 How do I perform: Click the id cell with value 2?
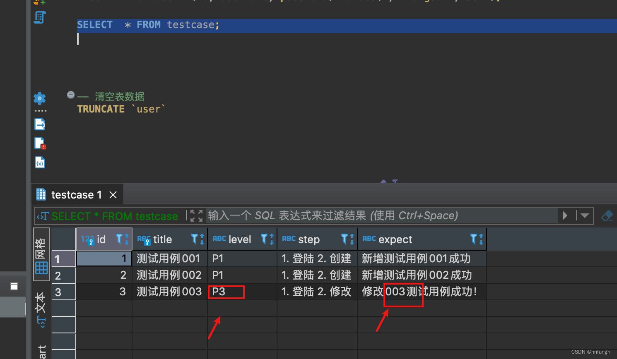point(104,275)
